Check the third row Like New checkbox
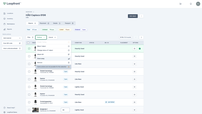 pyautogui.click(x=29, y=64)
